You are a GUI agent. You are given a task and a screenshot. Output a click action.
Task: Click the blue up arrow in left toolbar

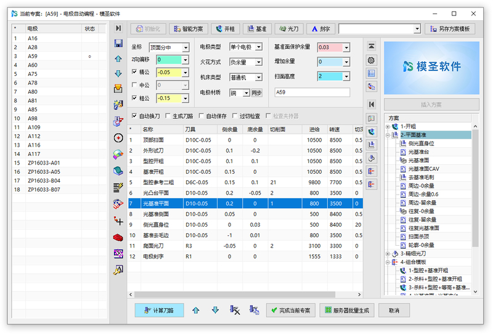118,59
